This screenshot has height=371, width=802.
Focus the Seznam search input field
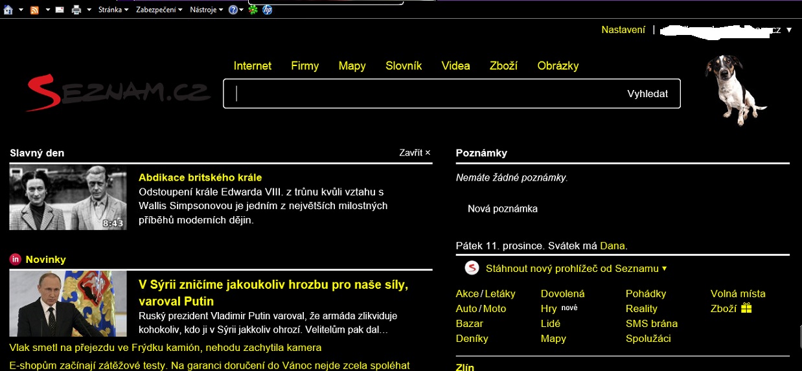coord(421,94)
